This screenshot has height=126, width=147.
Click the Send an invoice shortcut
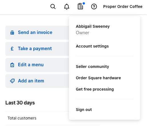tap(37, 33)
